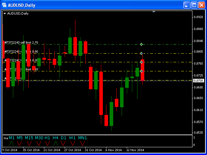Click the chart shift triangle at top edge
The height and width of the screenshot is (155, 207).
(154, 12)
